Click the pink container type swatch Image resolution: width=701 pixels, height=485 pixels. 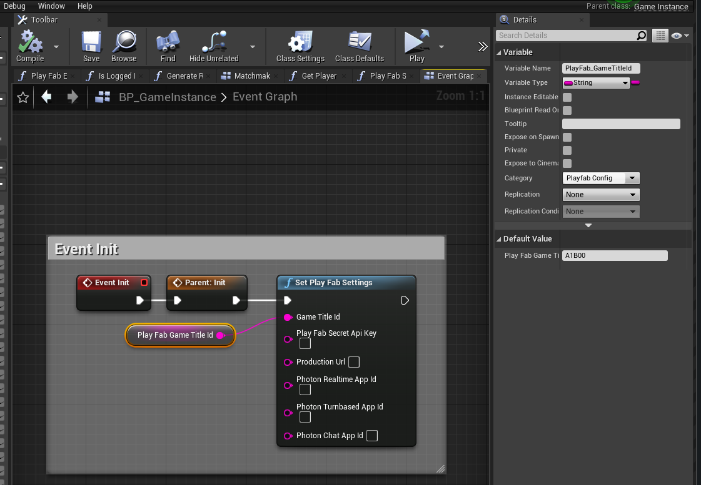(635, 83)
